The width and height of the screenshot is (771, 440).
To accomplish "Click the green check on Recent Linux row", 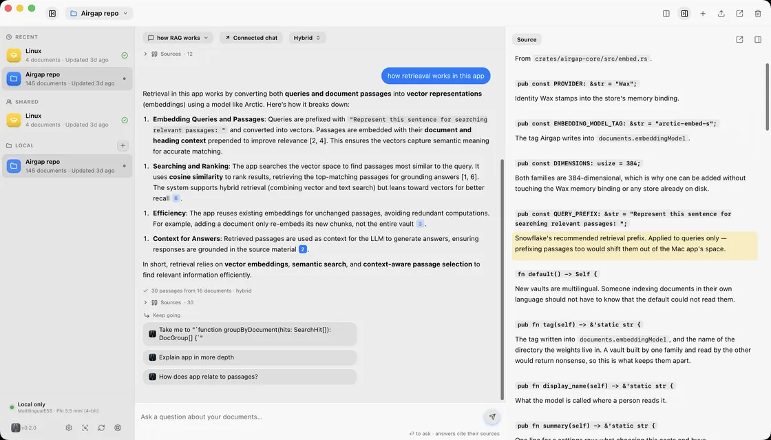I will pos(125,55).
